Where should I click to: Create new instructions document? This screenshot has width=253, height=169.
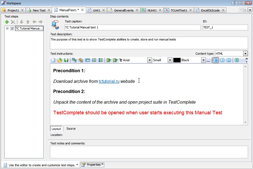(53, 60)
